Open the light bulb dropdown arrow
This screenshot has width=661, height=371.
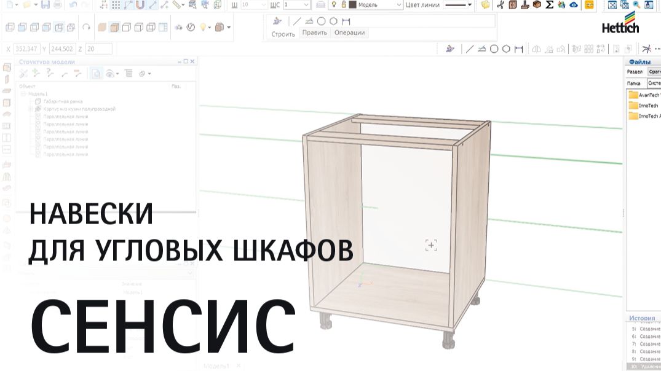click(x=210, y=28)
